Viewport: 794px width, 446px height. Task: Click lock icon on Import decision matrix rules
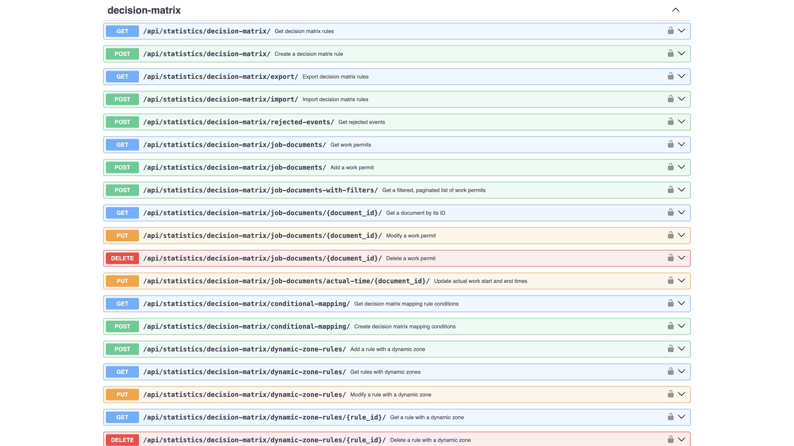click(670, 99)
